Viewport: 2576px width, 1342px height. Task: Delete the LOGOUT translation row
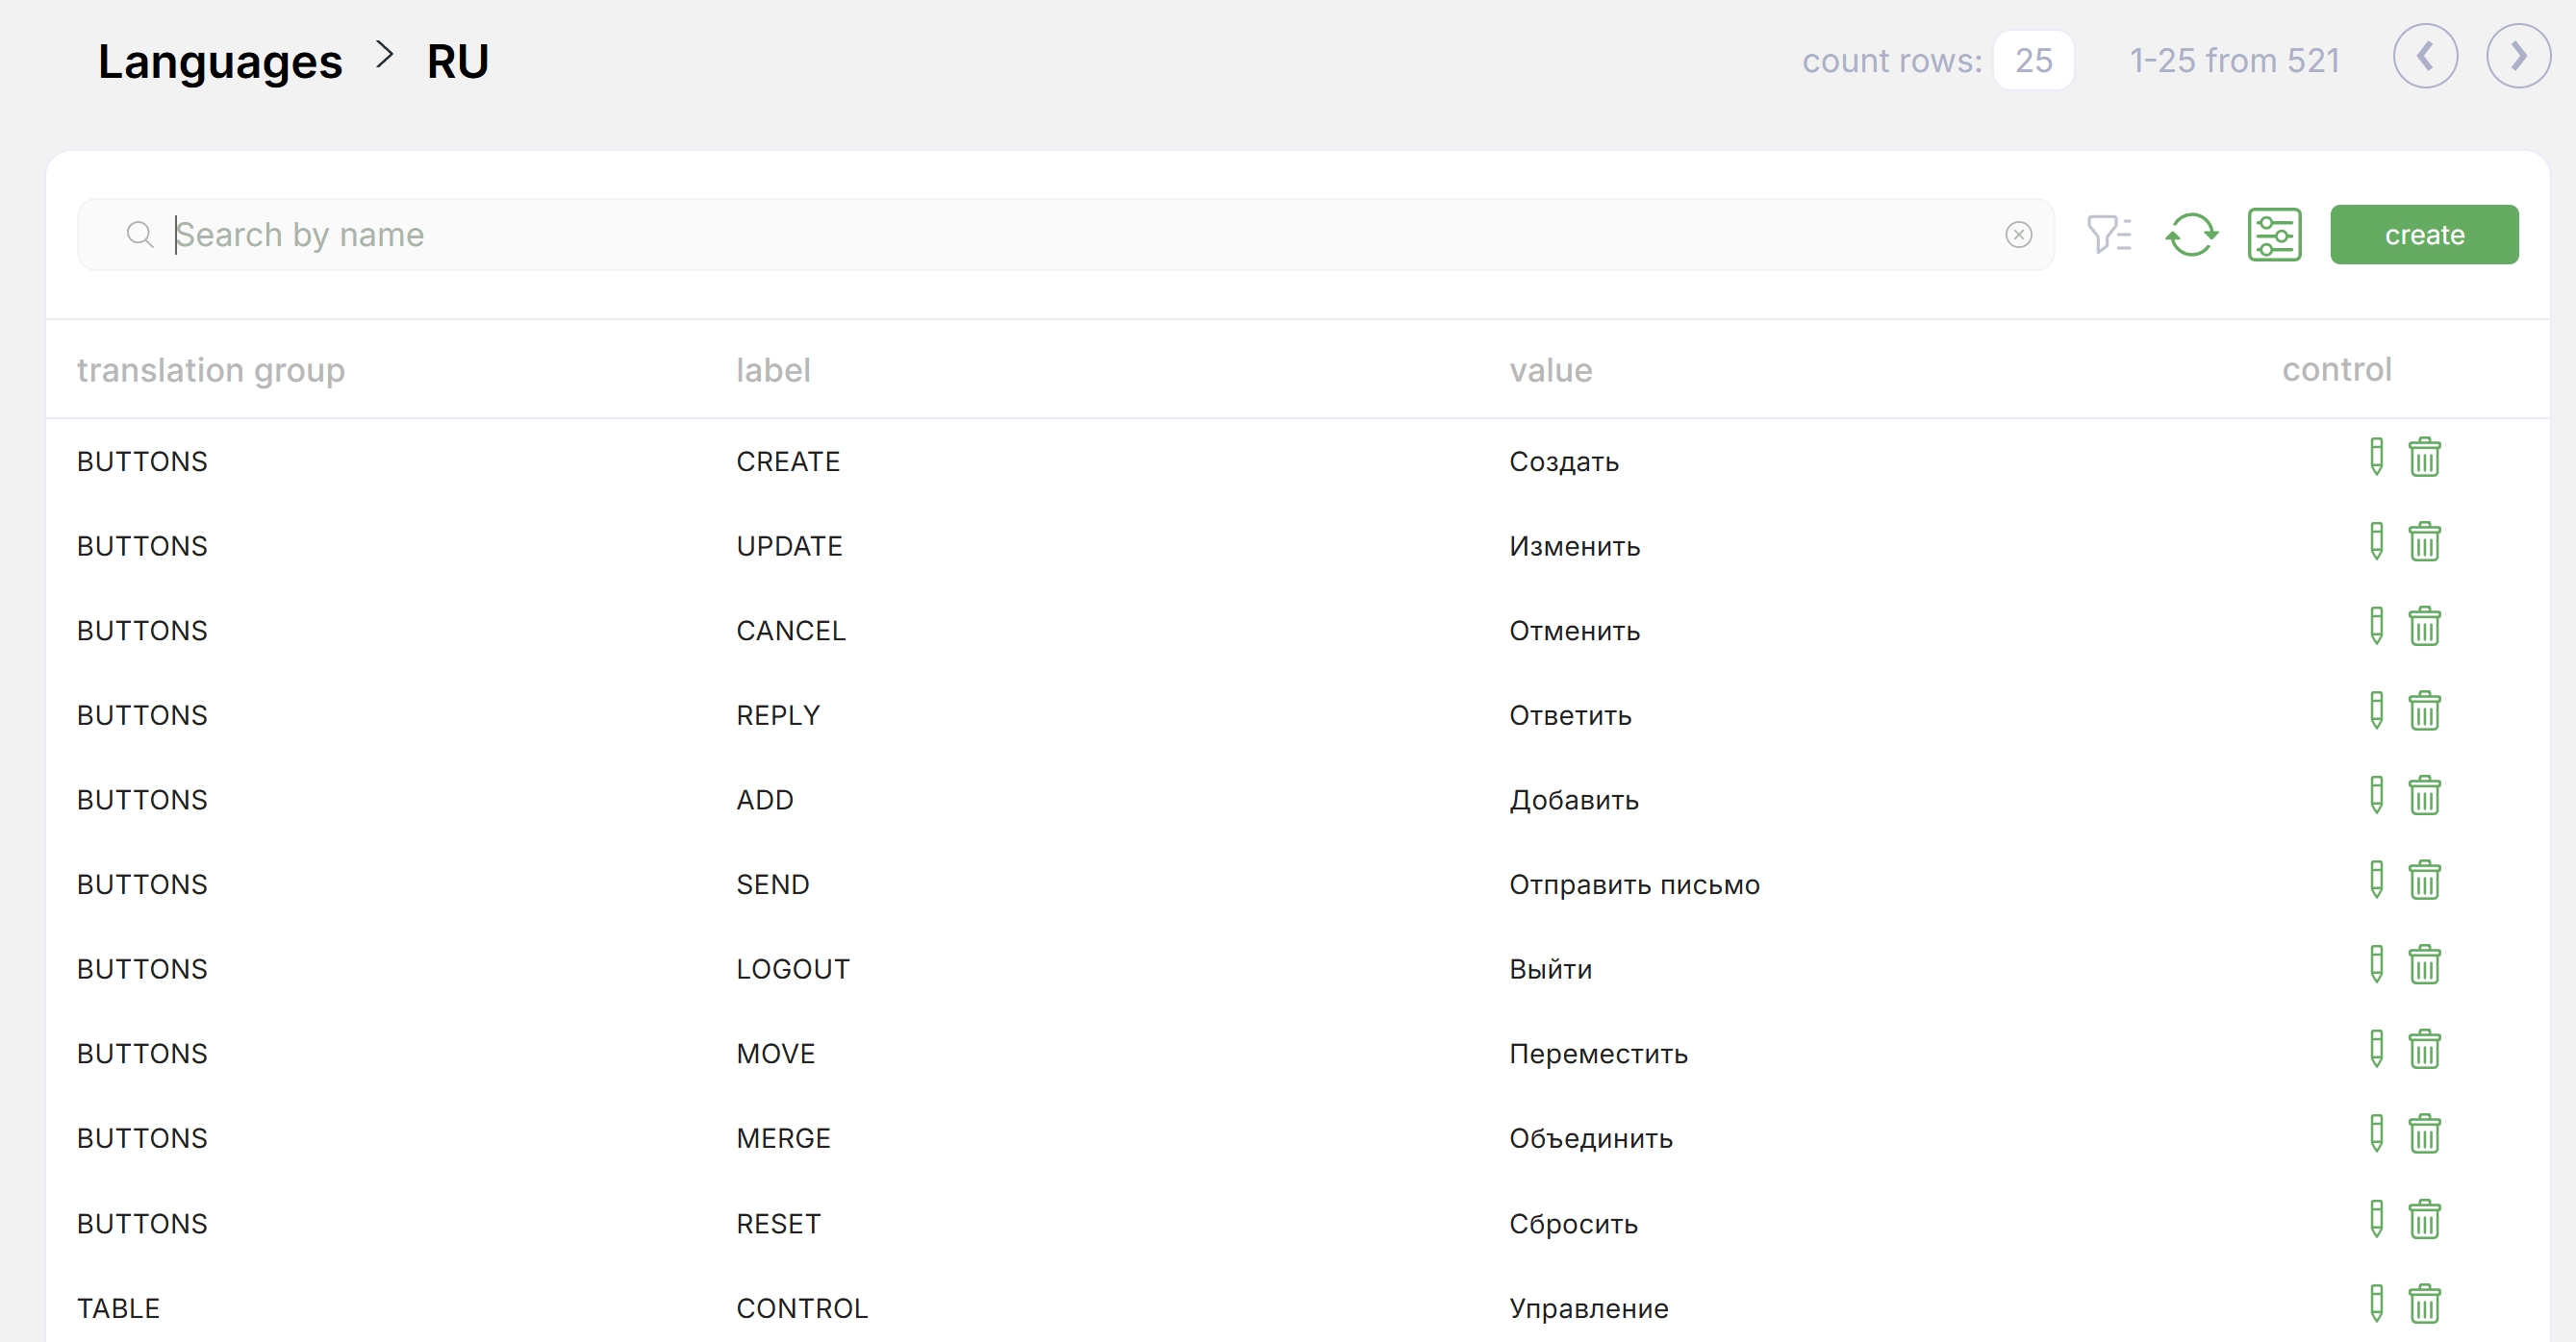(x=2424, y=966)
